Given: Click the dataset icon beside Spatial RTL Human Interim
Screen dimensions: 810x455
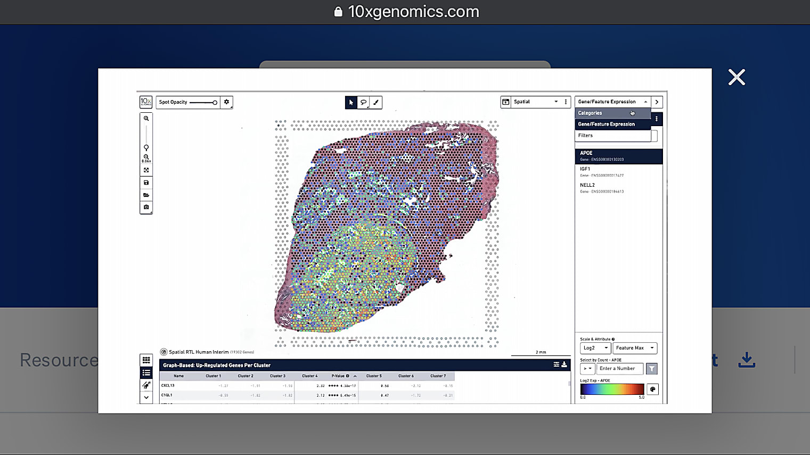Looking at the screenshot, I should 164,352.
